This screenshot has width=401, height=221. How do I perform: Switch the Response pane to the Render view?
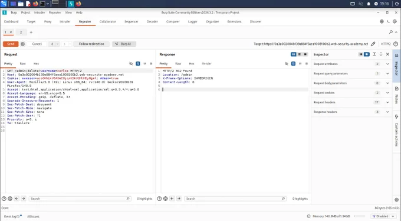point(206,64)
